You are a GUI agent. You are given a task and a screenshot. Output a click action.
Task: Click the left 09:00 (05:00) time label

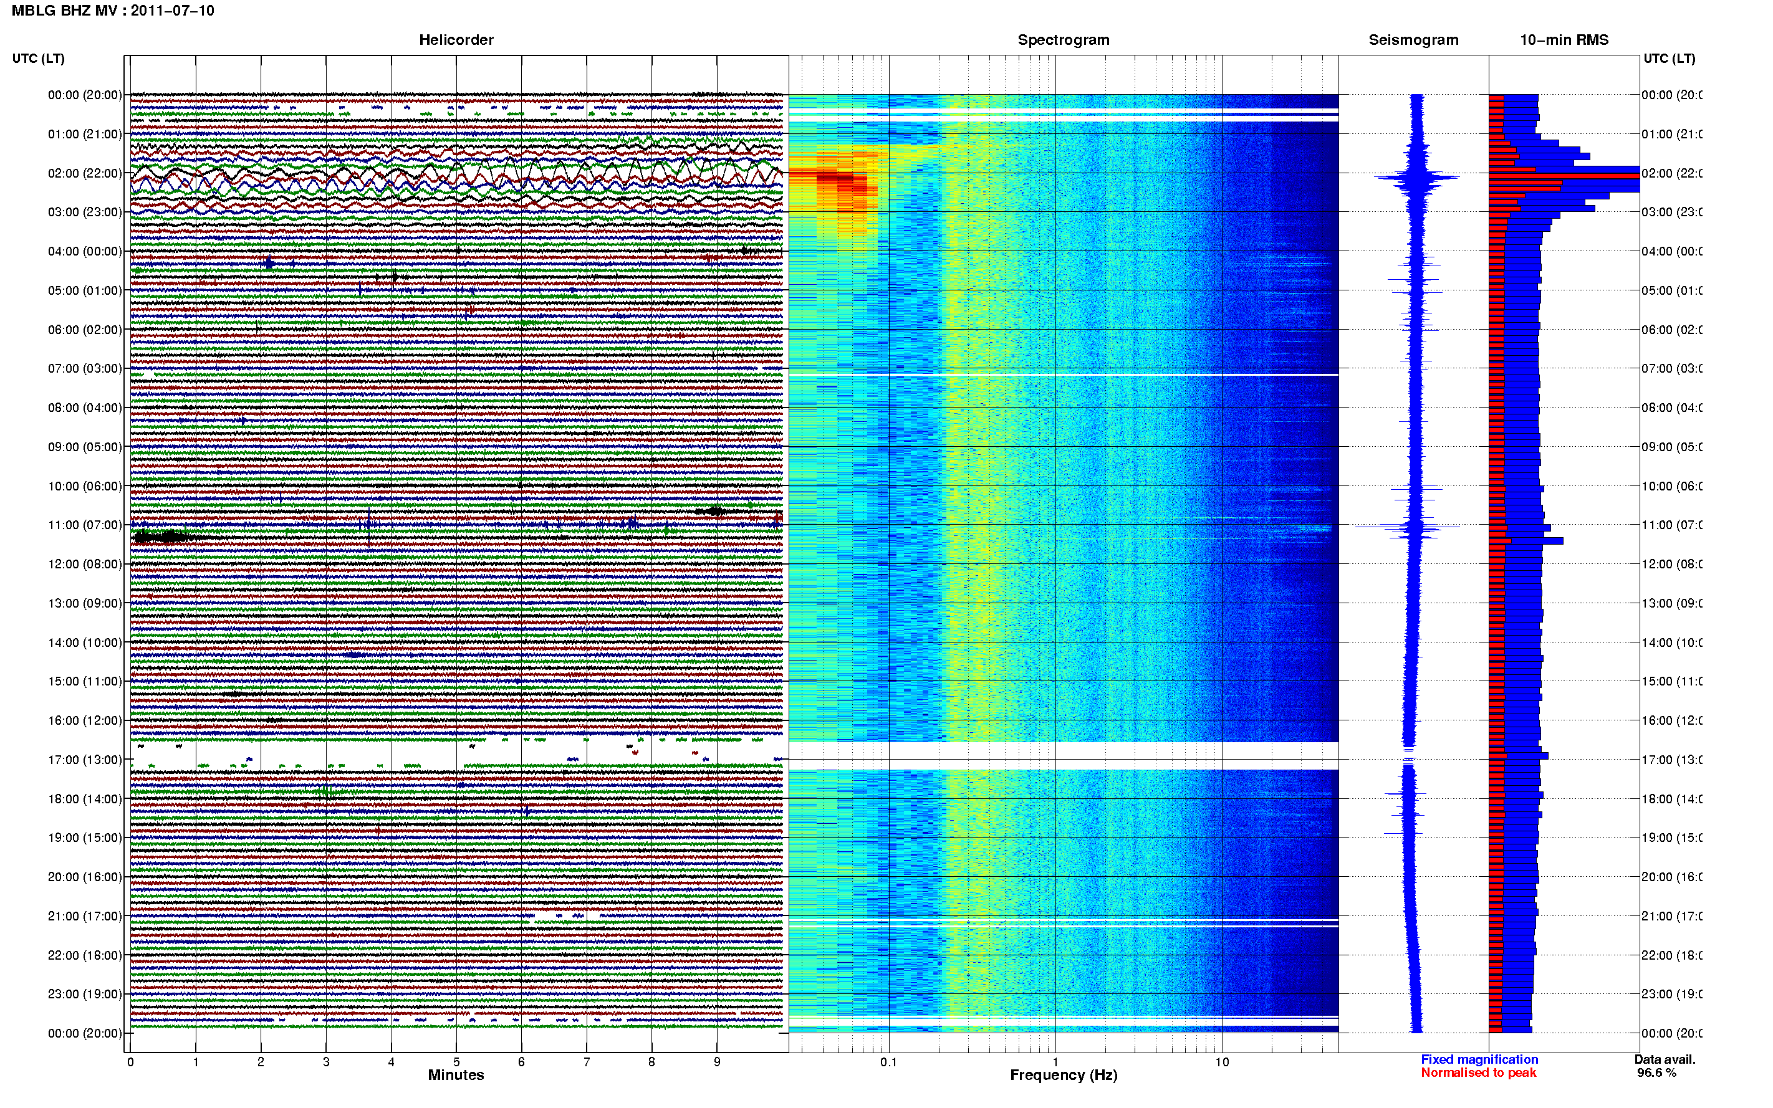[85, 447]
